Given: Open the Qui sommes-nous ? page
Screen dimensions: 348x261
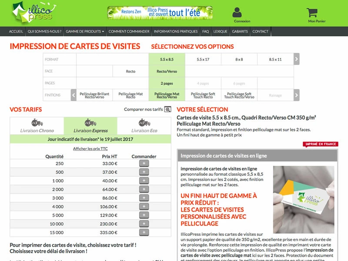Looking at the screenshot, I should pos(44,31).
